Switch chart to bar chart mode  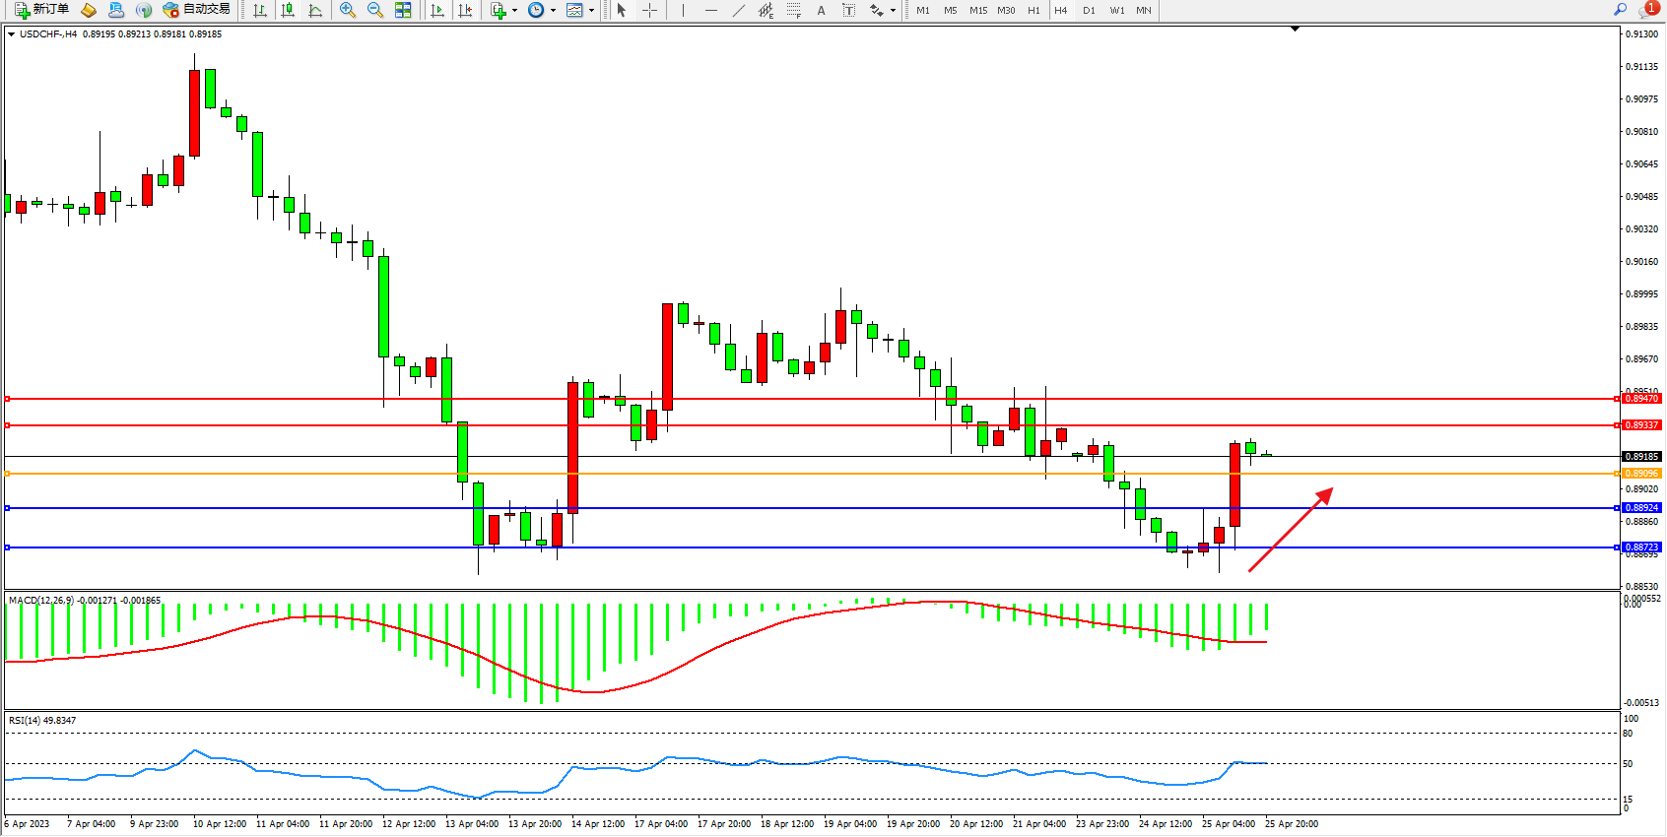click(260, 10)
